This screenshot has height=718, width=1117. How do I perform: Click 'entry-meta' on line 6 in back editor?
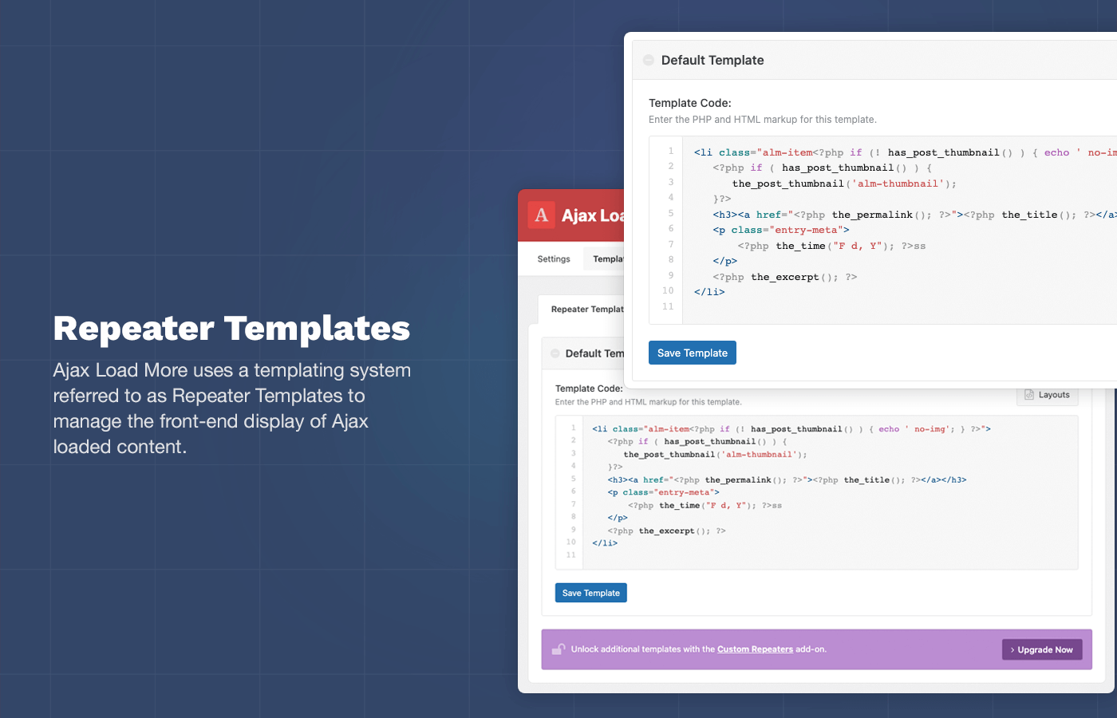point(684,493)
